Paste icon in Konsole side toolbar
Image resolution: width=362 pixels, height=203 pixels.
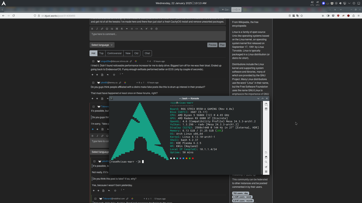coord(266,157)
